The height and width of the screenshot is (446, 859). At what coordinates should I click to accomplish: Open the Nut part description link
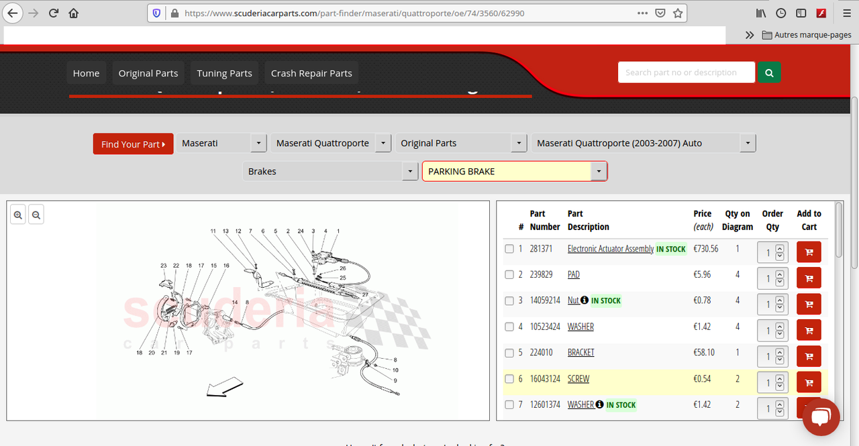click(573, 300)
